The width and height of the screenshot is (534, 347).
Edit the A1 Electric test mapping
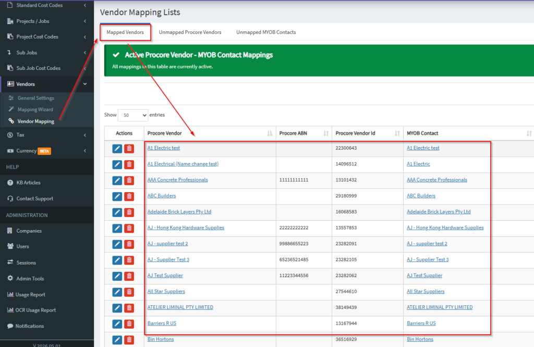(x=117, y=149)
